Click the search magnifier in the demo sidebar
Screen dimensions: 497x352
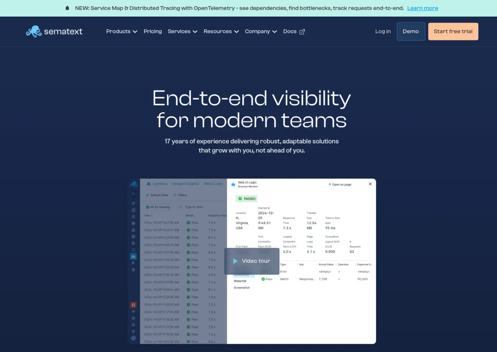coord(133,193)
